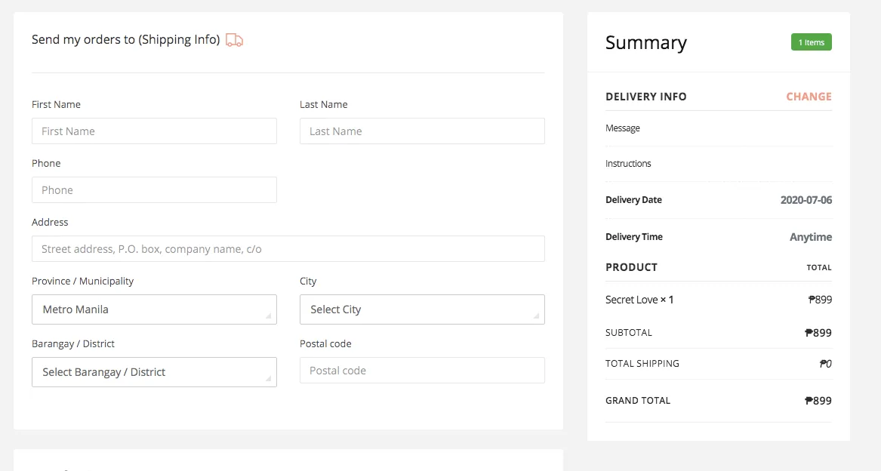Image resolution: width=881 pixels, height=471 pixels.
Task: Click the Instructions row in Delivery Info
Action: (x=719, y=164)
